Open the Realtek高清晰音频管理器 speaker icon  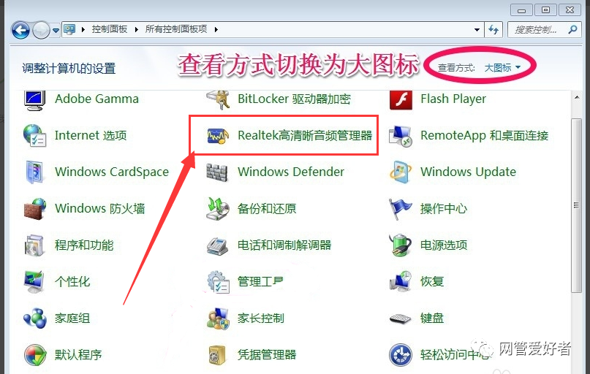point(219,136)
